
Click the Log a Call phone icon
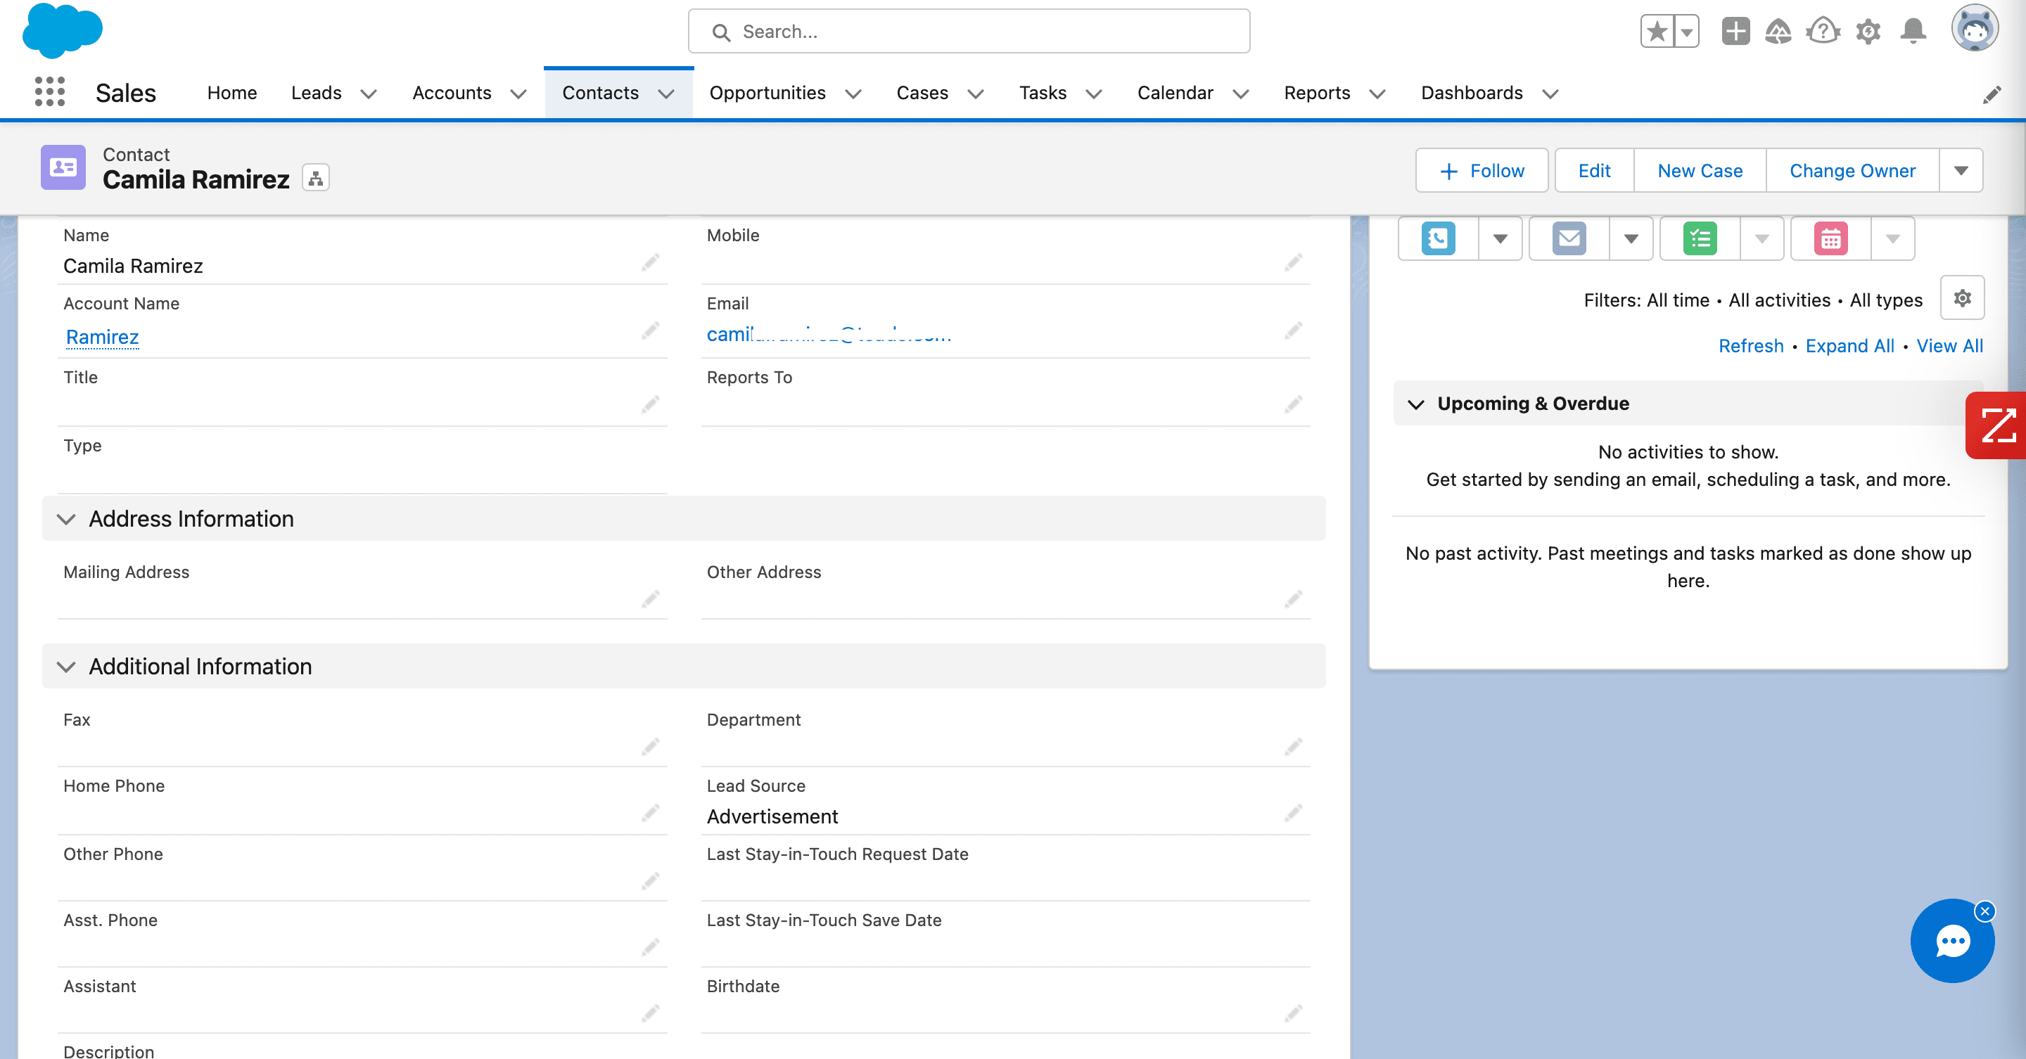tap(1438, 238)
